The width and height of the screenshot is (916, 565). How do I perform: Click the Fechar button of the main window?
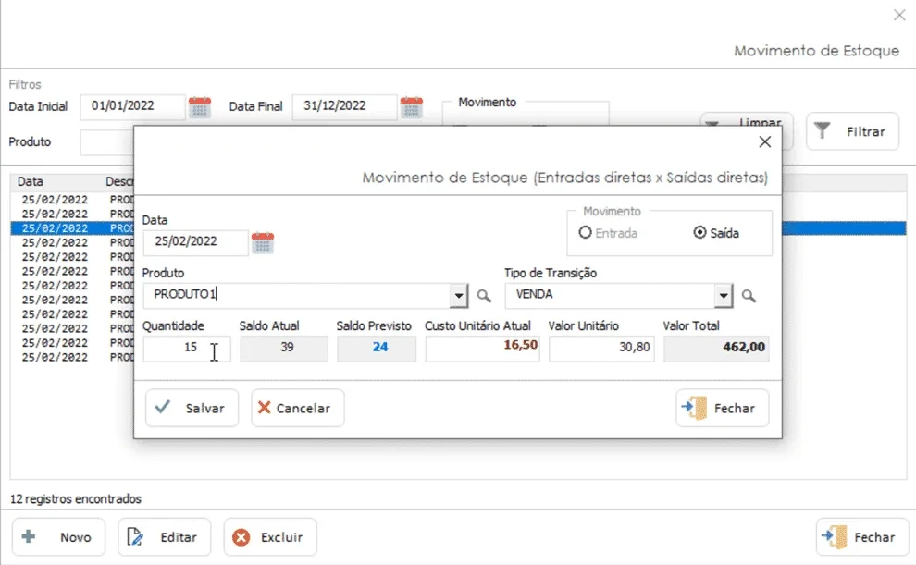[x=862, y=537]
